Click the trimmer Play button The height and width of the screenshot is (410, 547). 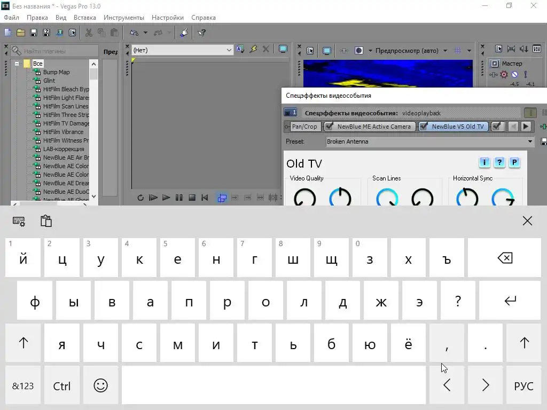(x=166, y=198)
